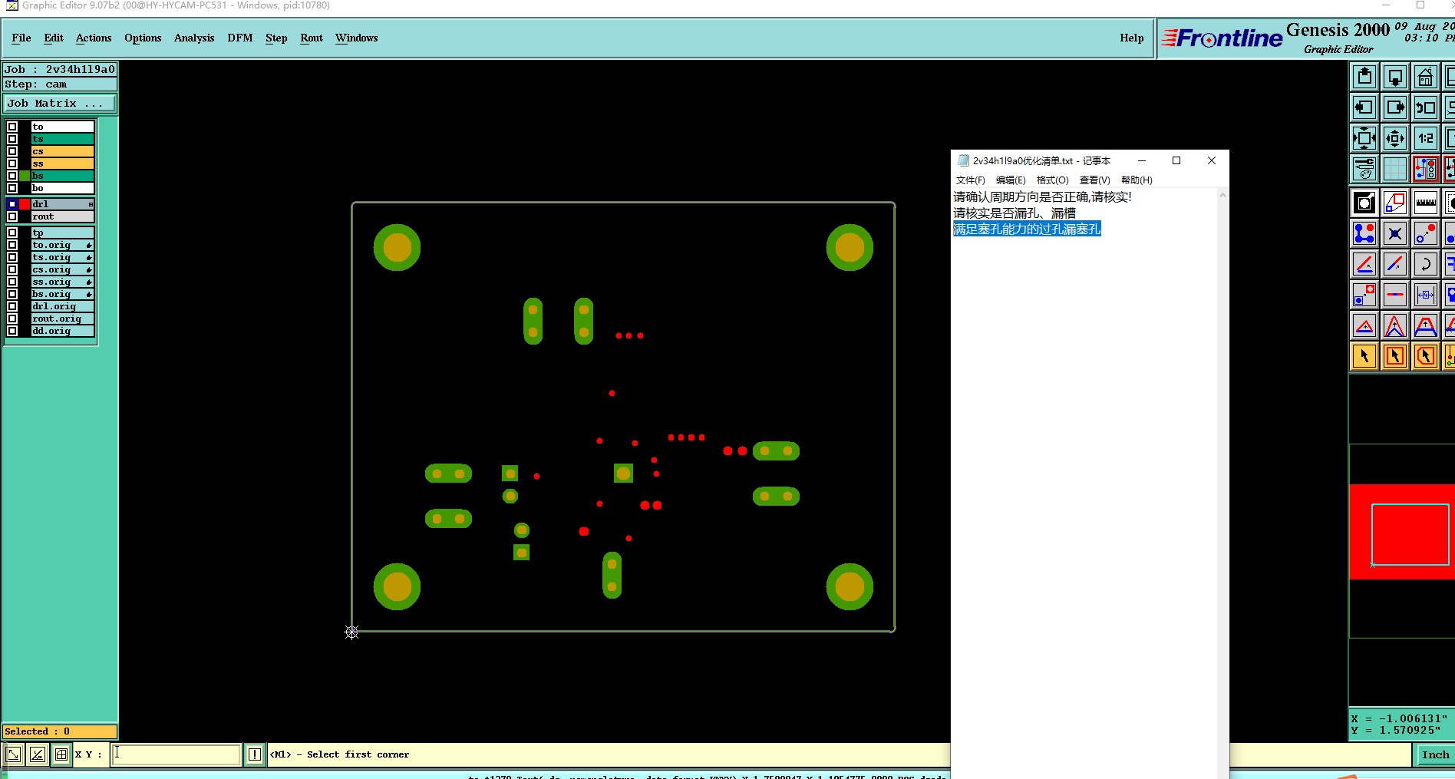Select the drl.orig layer row
The height and width of the screenshot is (779, 1455).
point(62,306)
